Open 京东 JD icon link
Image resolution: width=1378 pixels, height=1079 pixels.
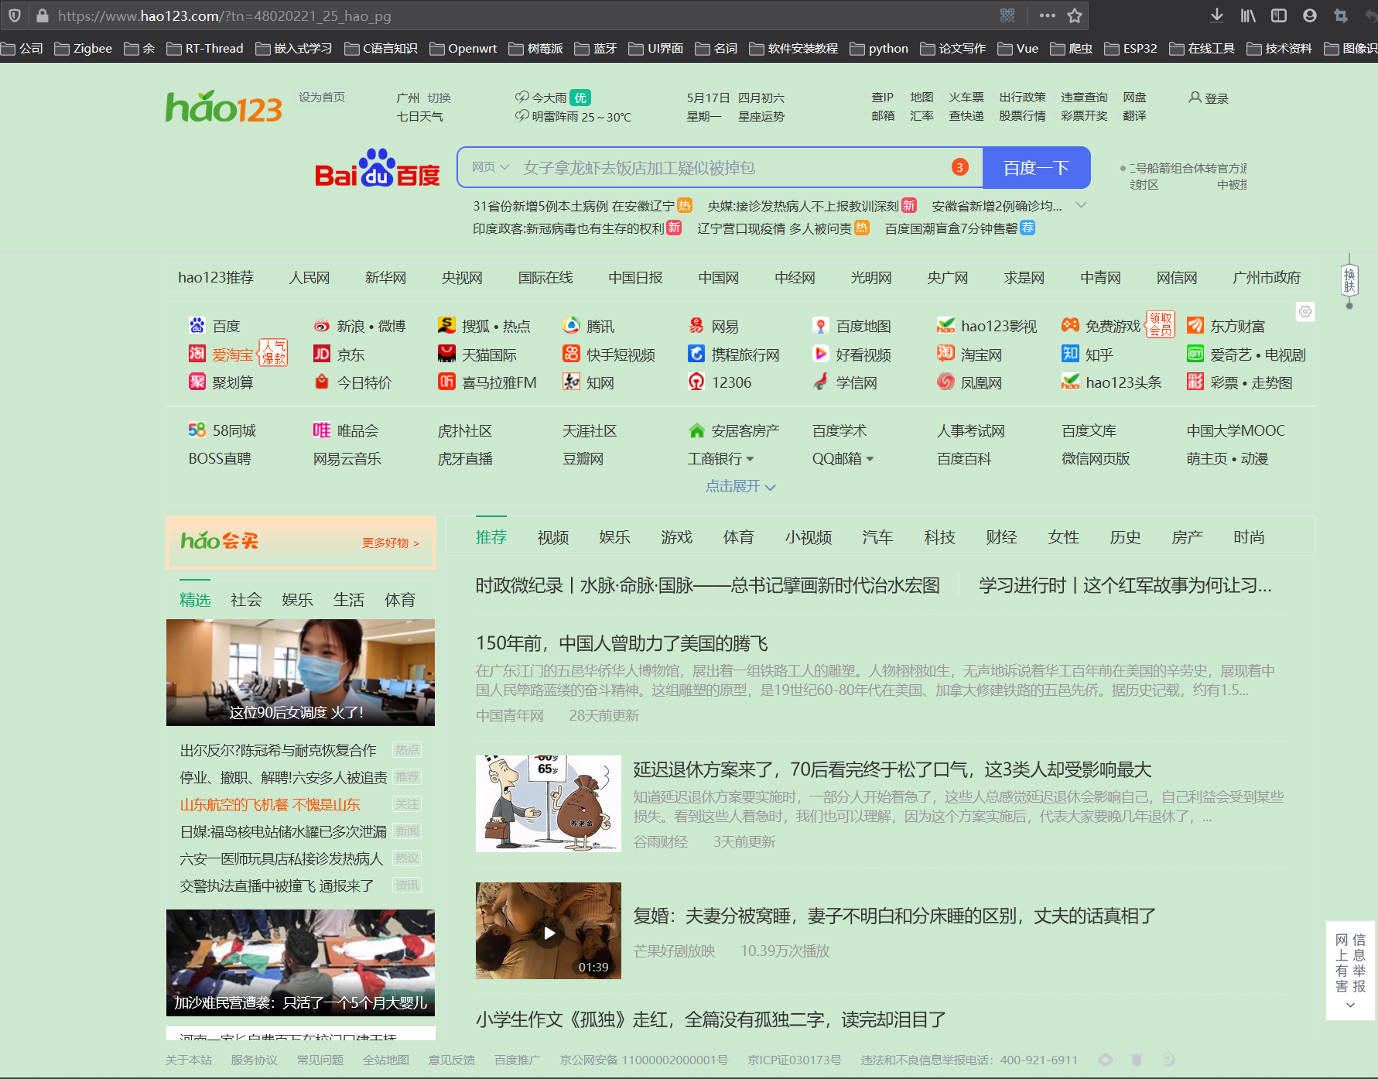tap(321, 354)
